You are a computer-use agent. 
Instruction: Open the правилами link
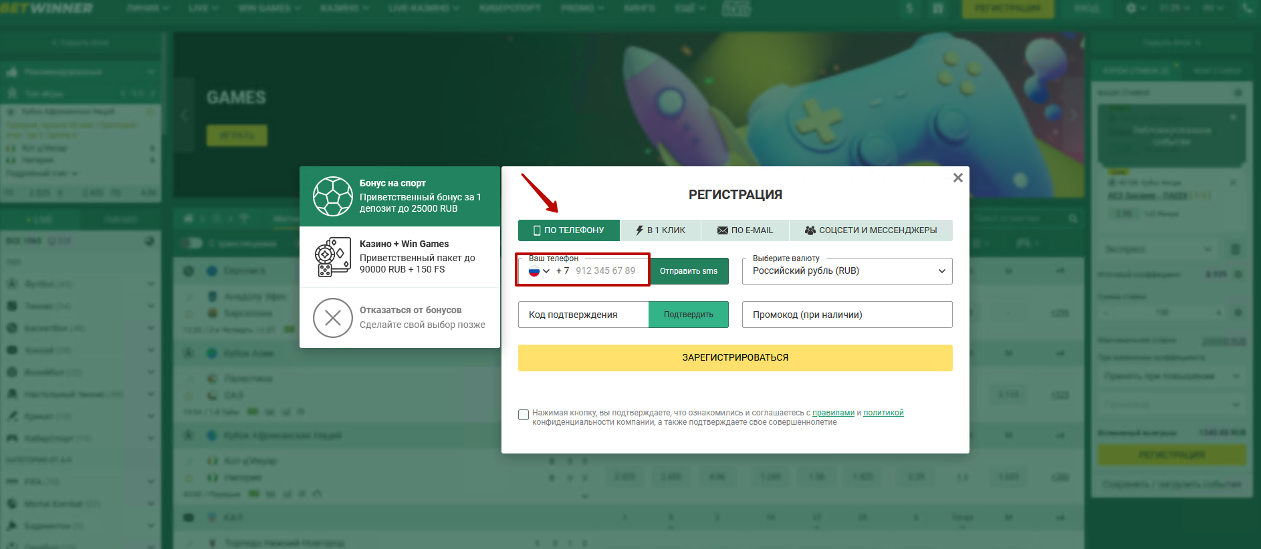833,413
